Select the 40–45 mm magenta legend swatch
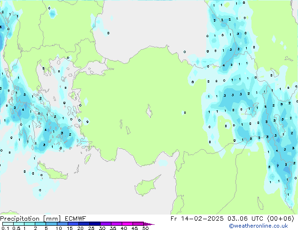 tap(127, 224)
